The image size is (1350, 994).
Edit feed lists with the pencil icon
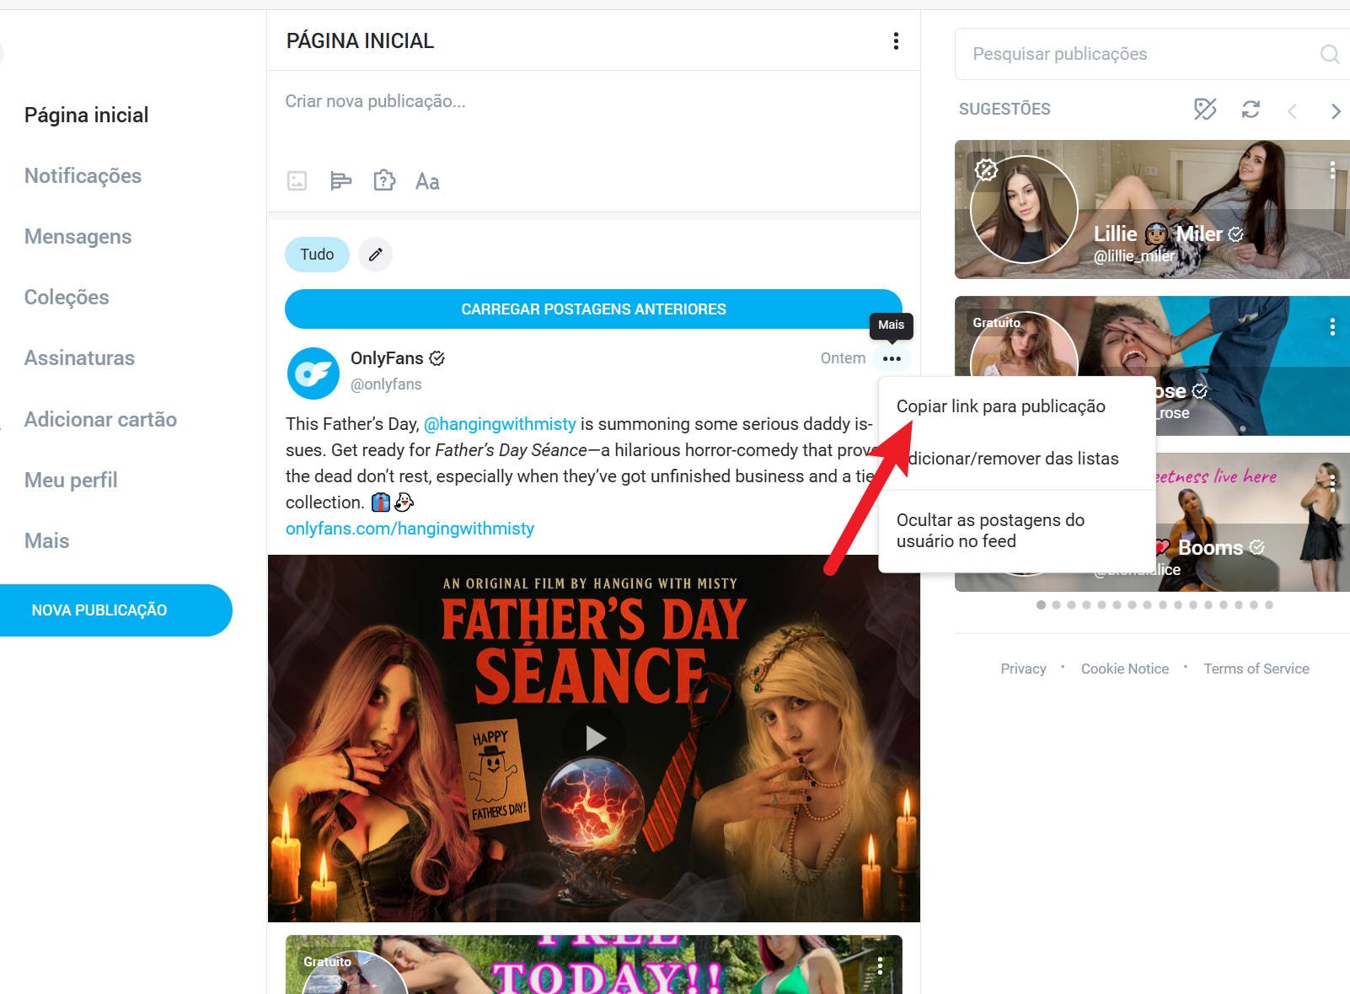(x=376, y=255)
